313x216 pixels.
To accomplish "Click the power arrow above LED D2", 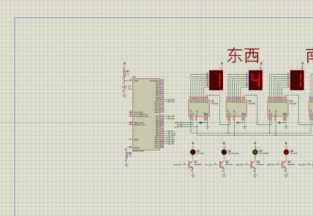I will pyautogui.click(x=224, y=143).
